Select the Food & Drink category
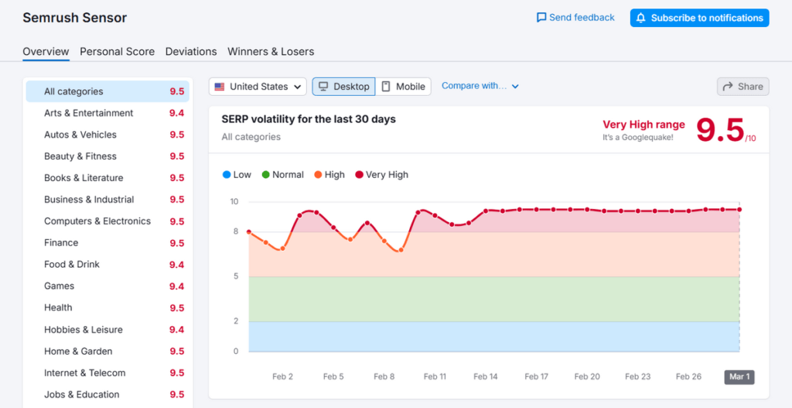Image resolution: width=792 pixels, height=408 pixels. coord(108,265)
